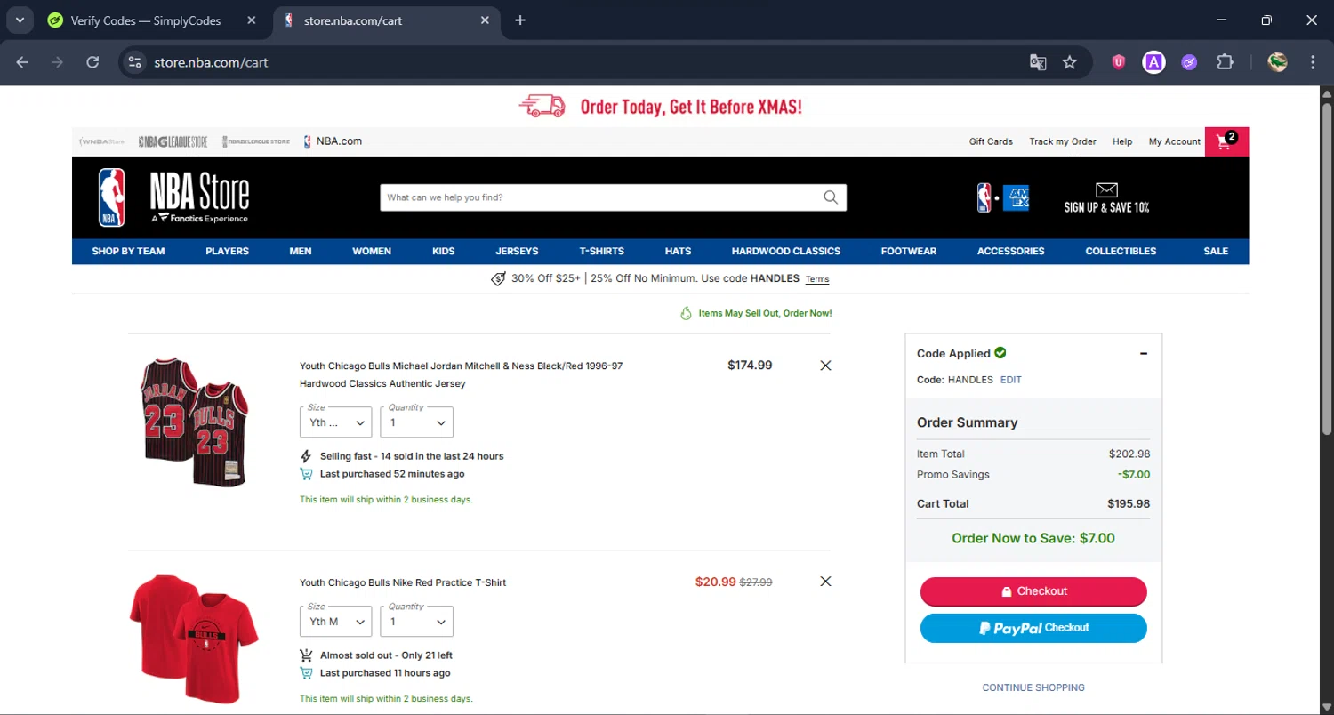1334x715 pixels.
Task: Open the shopping cart icon with badge
Action: 1226,141
